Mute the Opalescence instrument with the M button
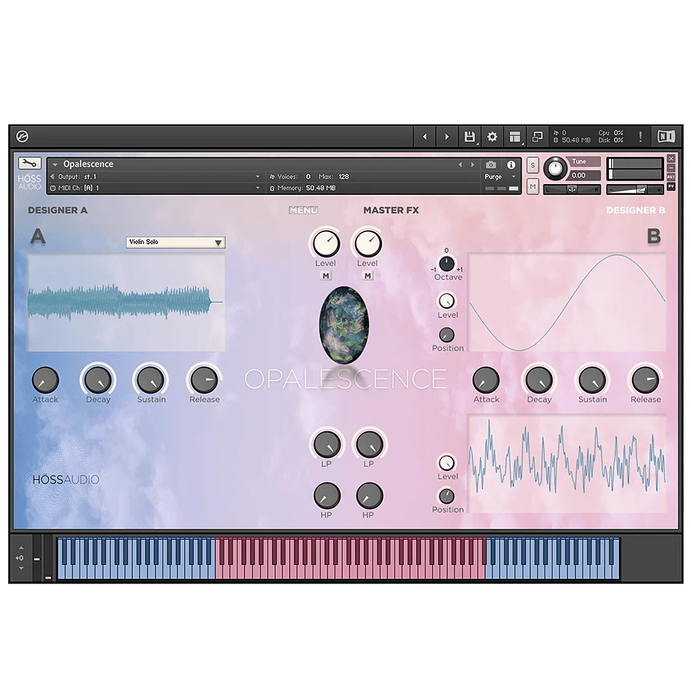Viewport: 691px width, 691px height. [x=533, y=187]
